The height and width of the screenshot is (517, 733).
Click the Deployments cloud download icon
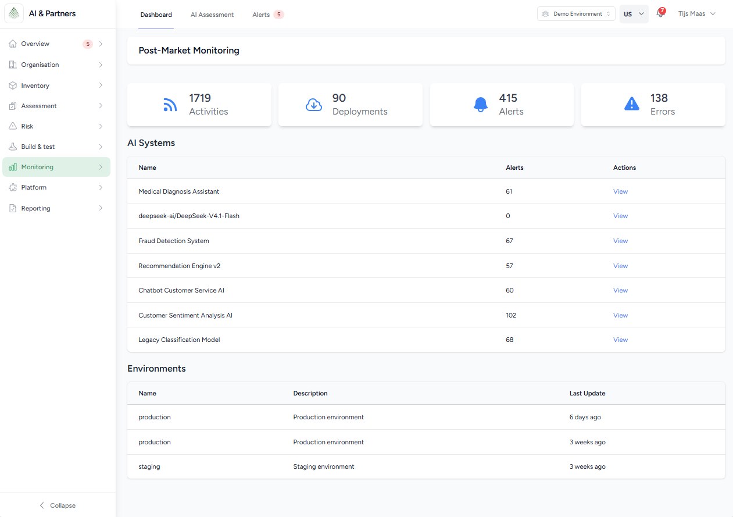pos(314,105)
